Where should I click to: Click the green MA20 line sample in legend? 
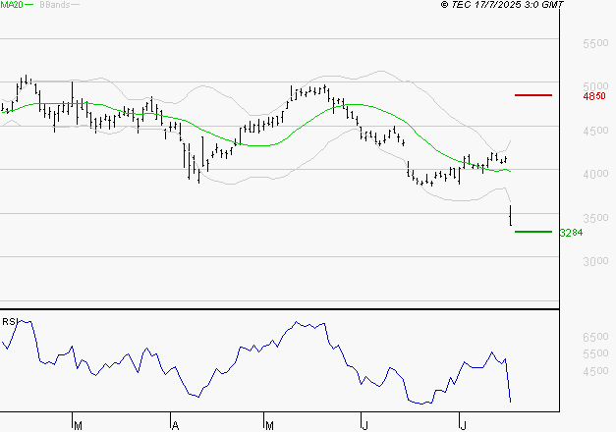coord(29,6)
